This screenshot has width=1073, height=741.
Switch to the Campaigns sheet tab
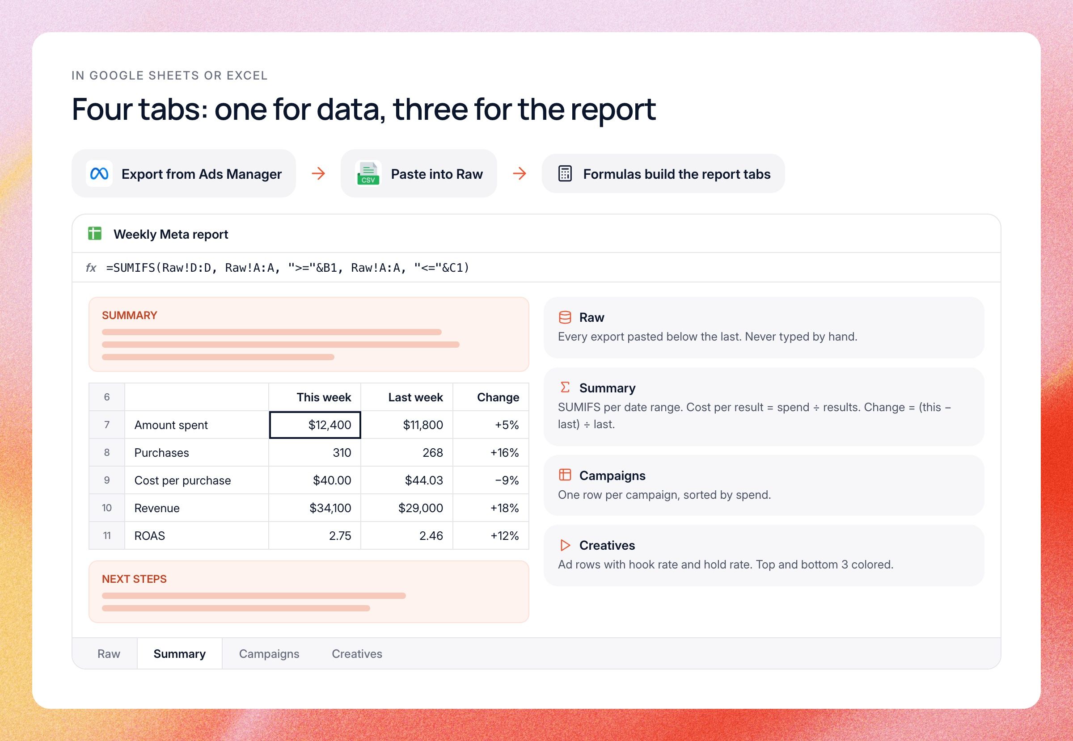point(269,654)
